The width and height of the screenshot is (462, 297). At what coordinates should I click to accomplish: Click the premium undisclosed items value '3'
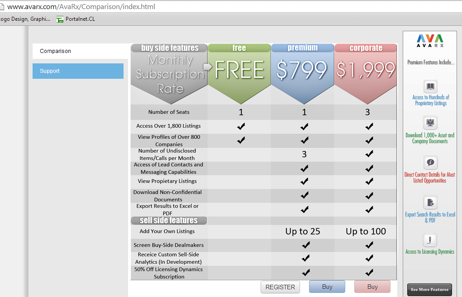click(x=305, y=154)
